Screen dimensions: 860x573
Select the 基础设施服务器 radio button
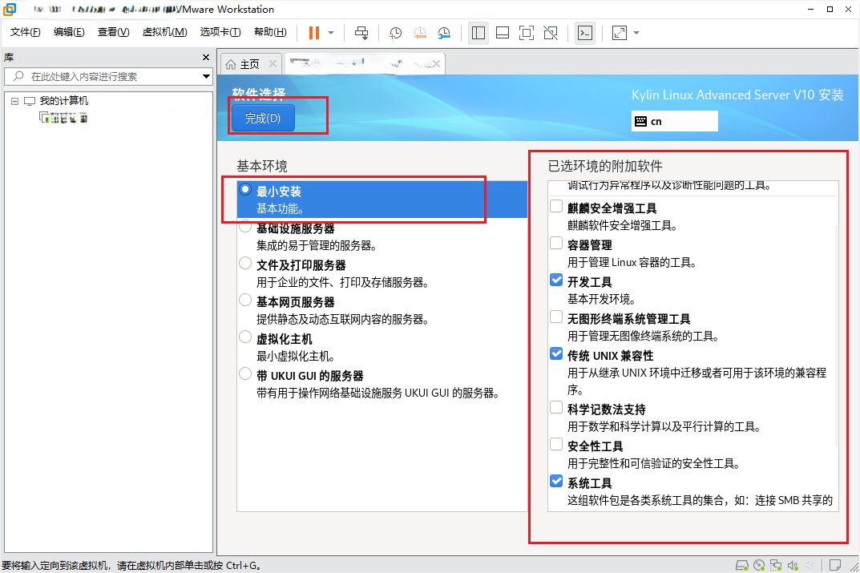pyautogui.click(x=245, y=227)
